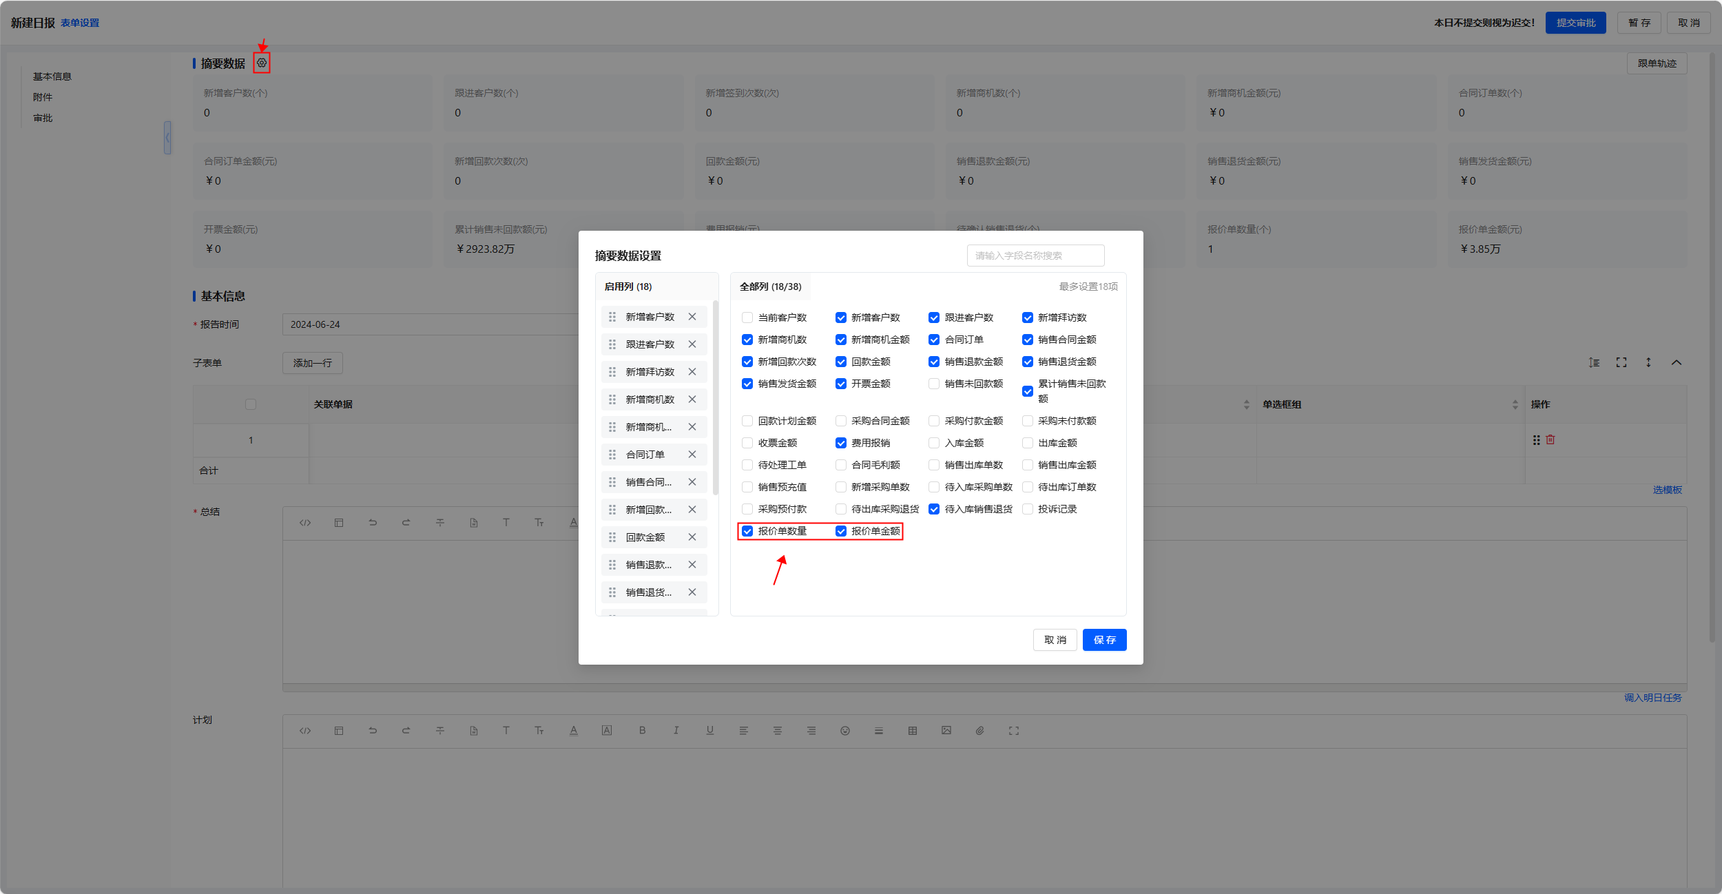Sort the 单选框组 column
Screen dimensions: 1722x894
pyautogui.click(x=1515, y=404)
